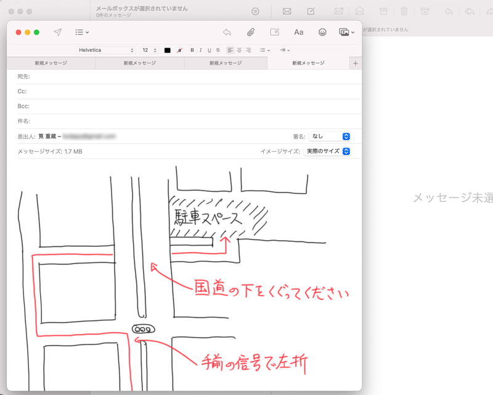The width and height of the screenshot is (493, 395).
Task: Click the get mail envelope icon
Action: tap(287, 10)
